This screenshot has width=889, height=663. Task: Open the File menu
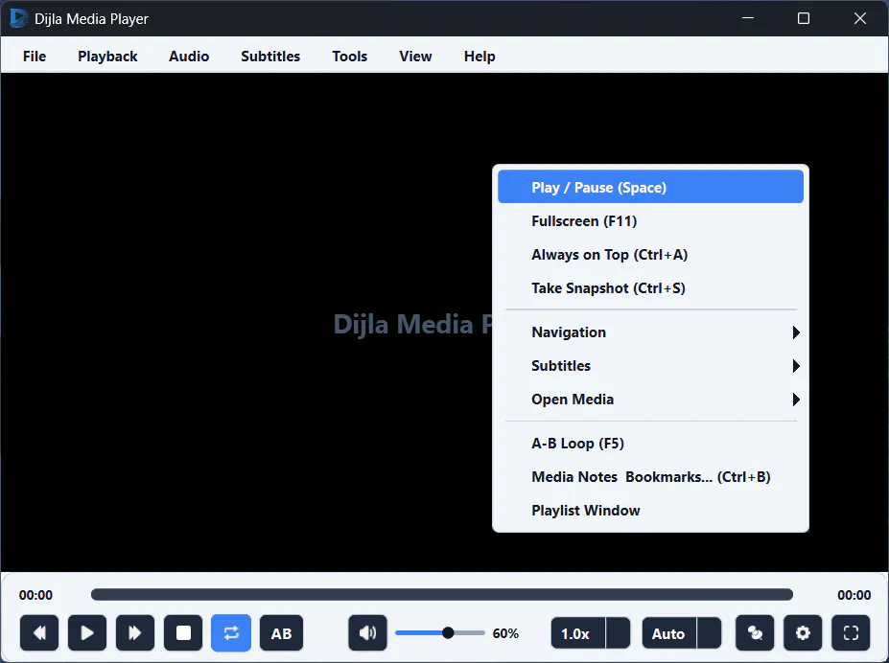pyautogui.click(x=35, y=57)
